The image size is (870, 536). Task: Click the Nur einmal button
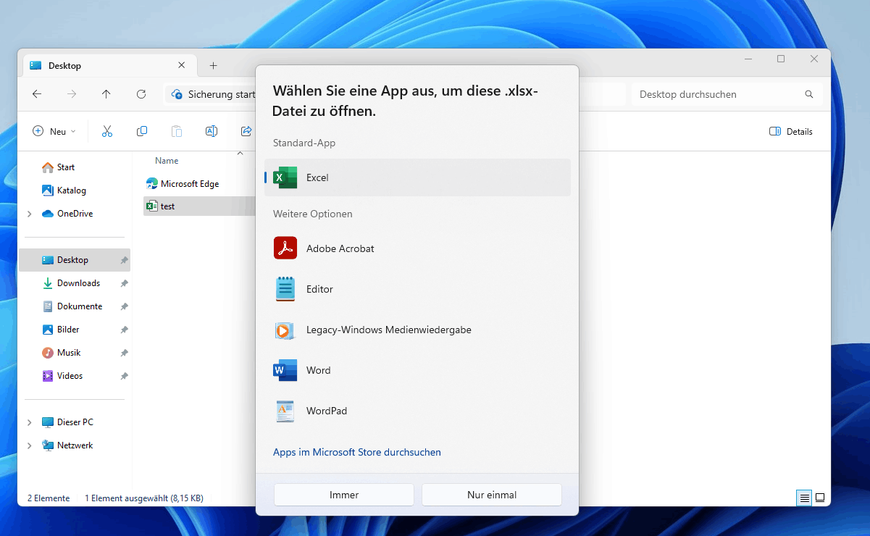coord(492,495)
